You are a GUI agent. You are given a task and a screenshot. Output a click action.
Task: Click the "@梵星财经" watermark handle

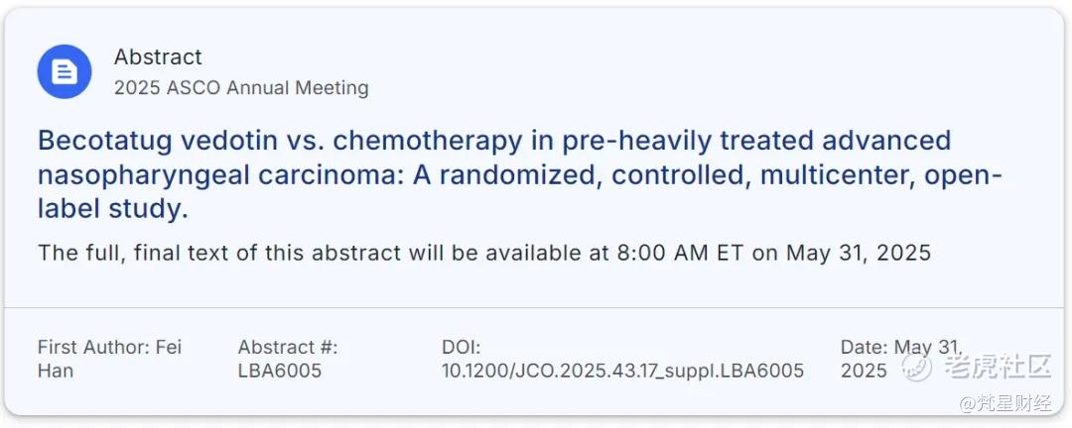(1006, 404)
